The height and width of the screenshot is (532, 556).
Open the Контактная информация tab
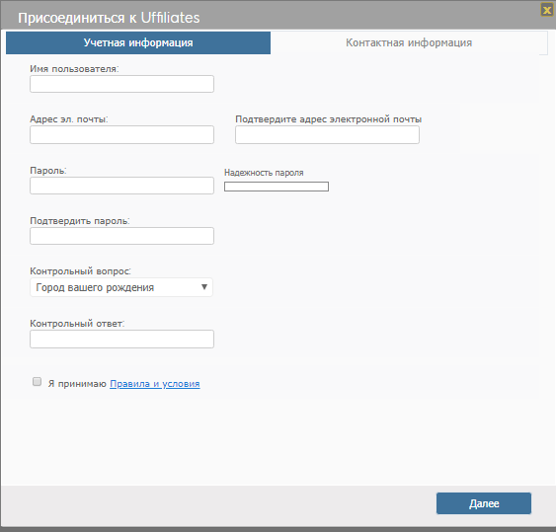click(x=409, y=42)
